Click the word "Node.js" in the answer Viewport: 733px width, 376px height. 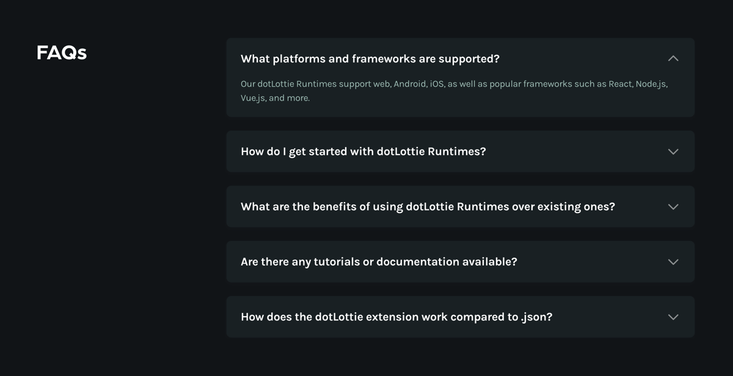651,84
